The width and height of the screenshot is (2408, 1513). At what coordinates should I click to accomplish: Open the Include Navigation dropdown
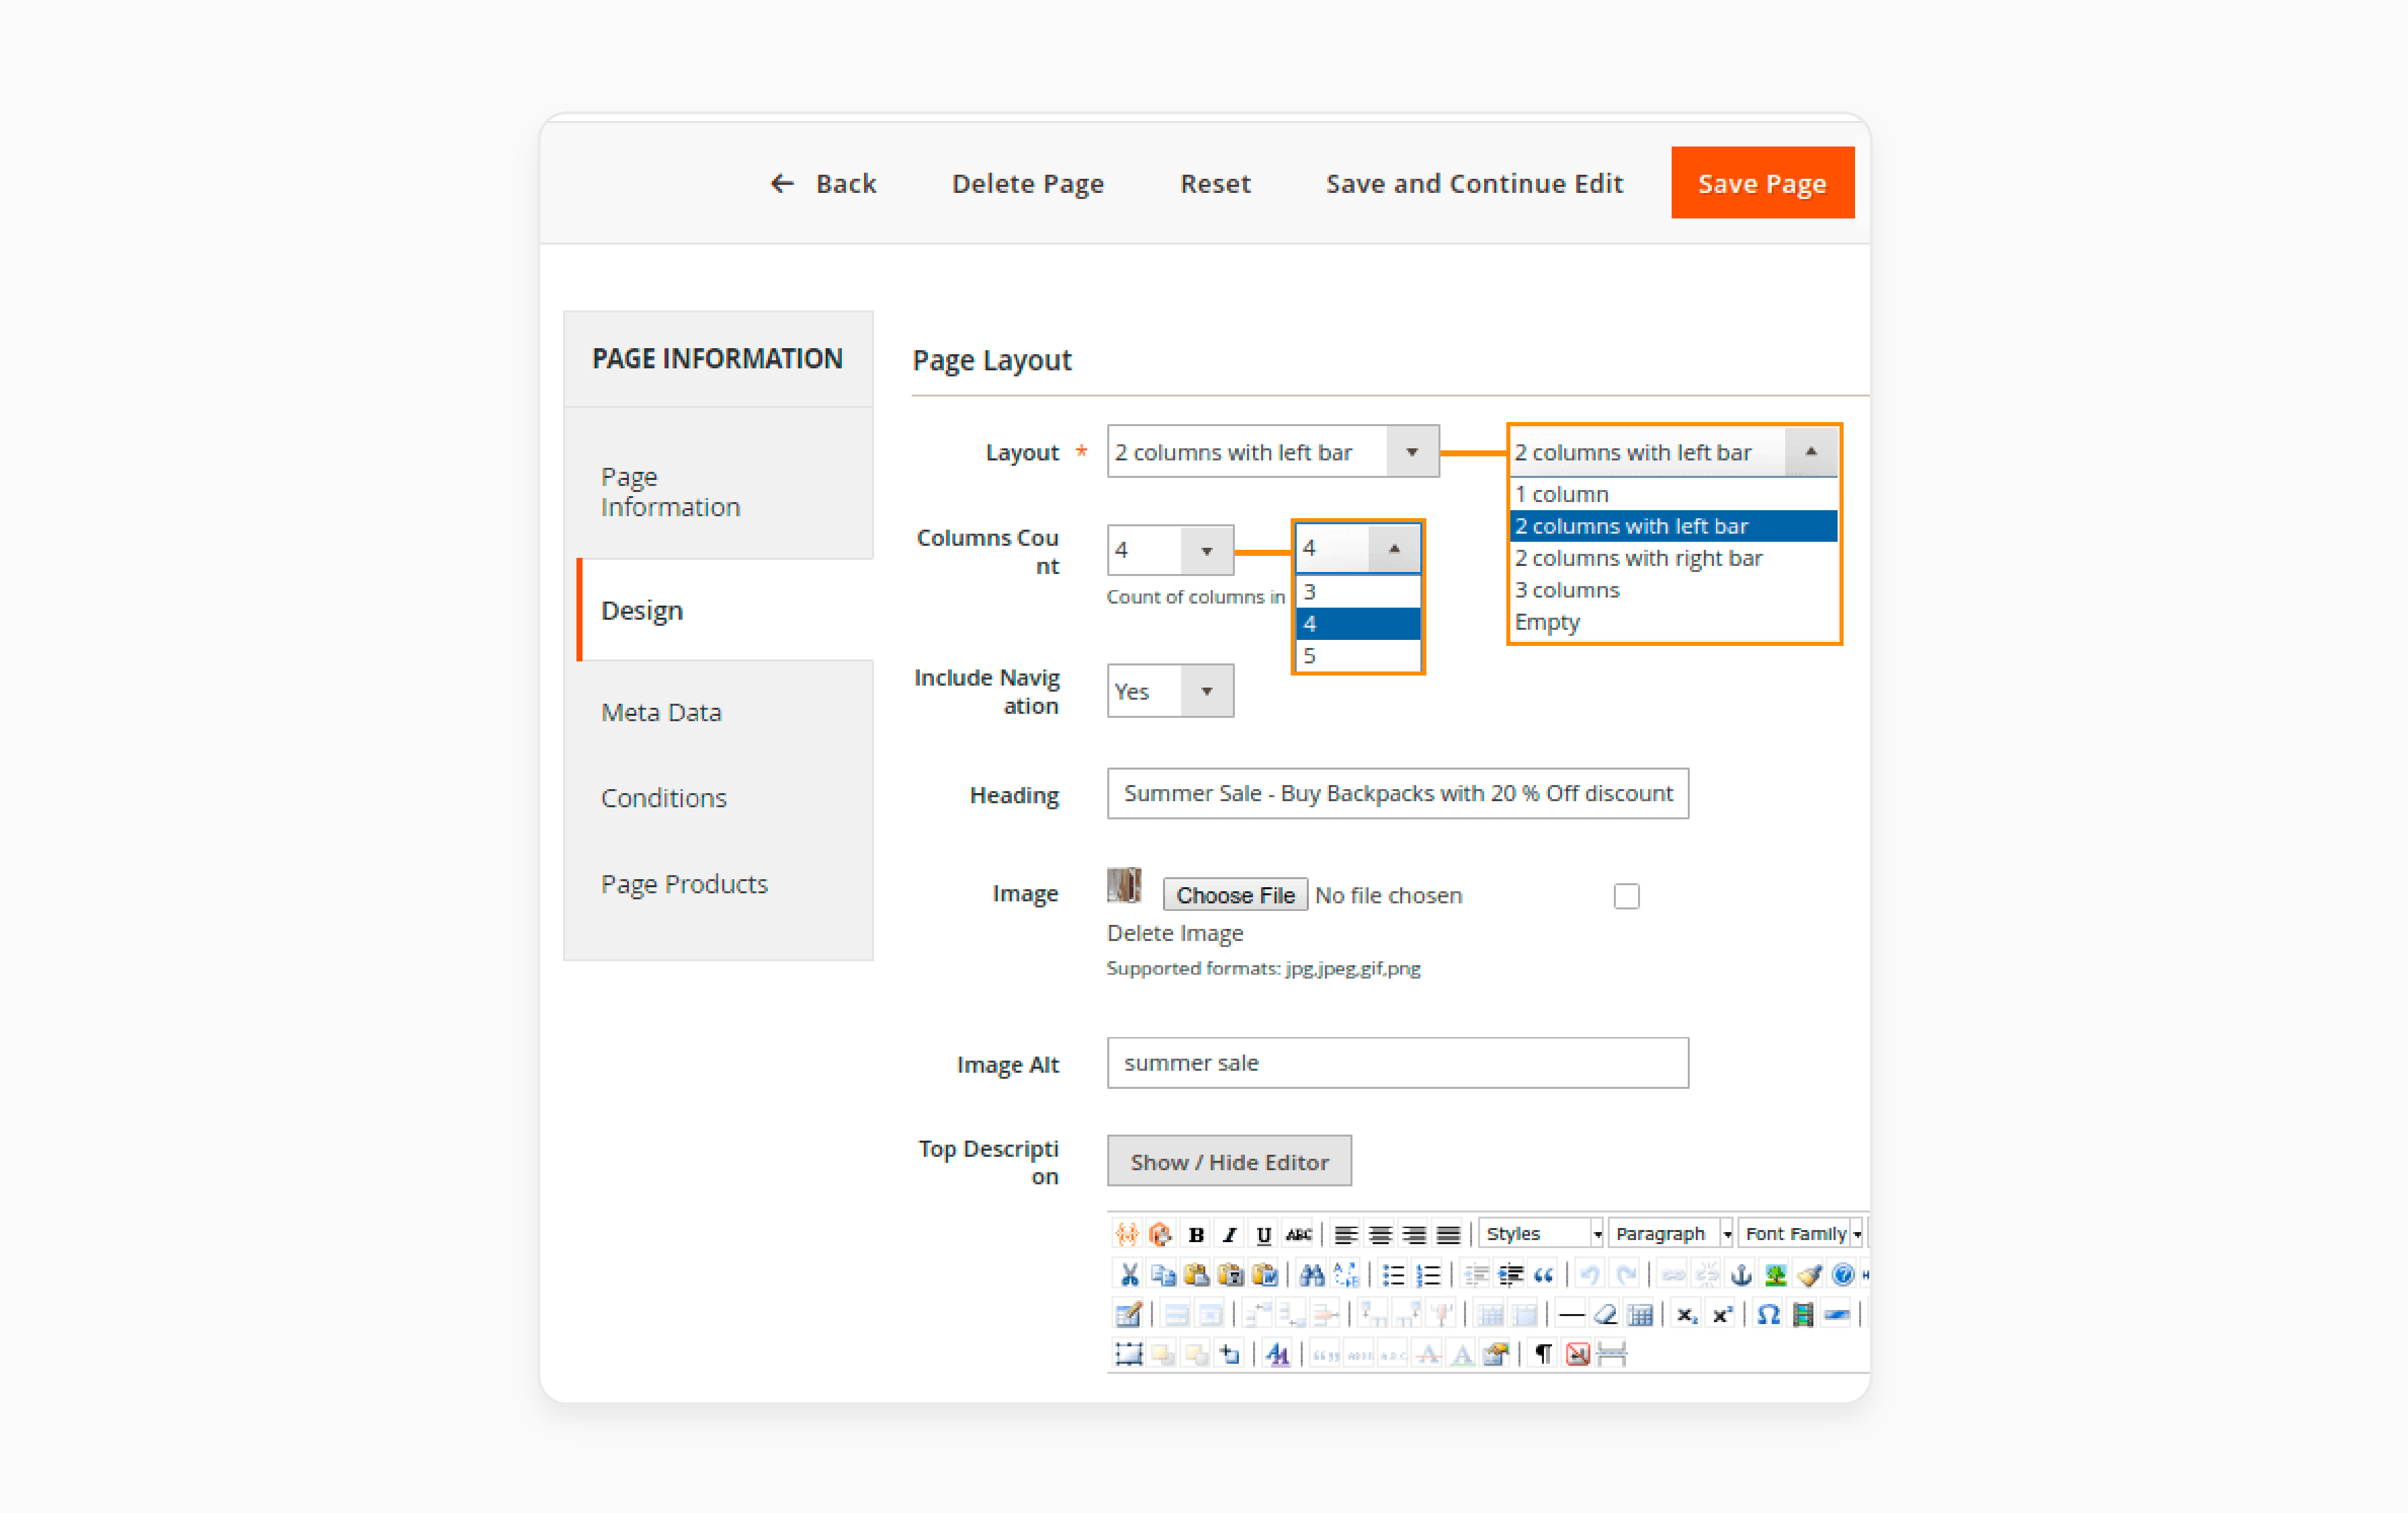tap(1170, 690)
